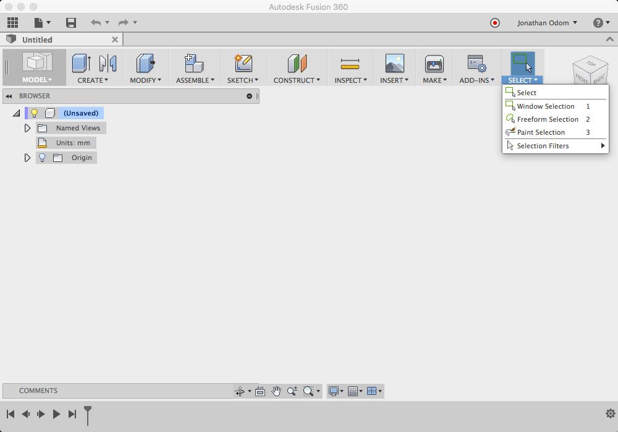618x432 pixels.
Task: Click the Look At icon
Action: [x=260, y=391]
